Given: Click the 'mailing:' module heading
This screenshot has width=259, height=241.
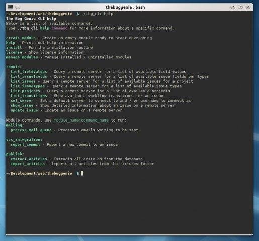Looking at the screenshot, I should 15,125.
